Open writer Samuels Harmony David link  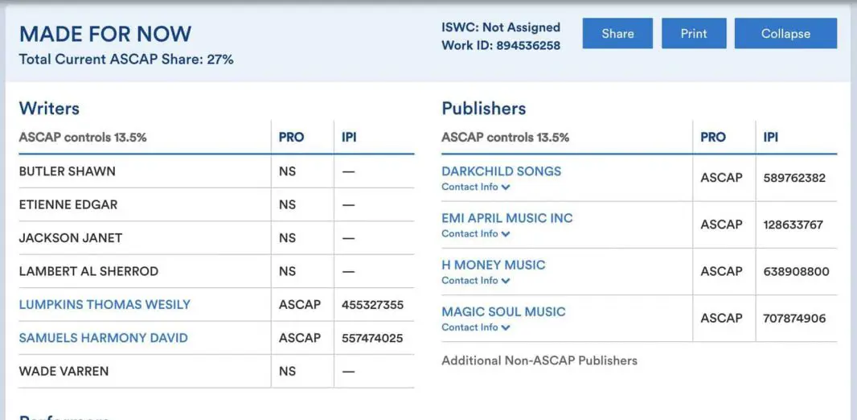click(103, 338)
